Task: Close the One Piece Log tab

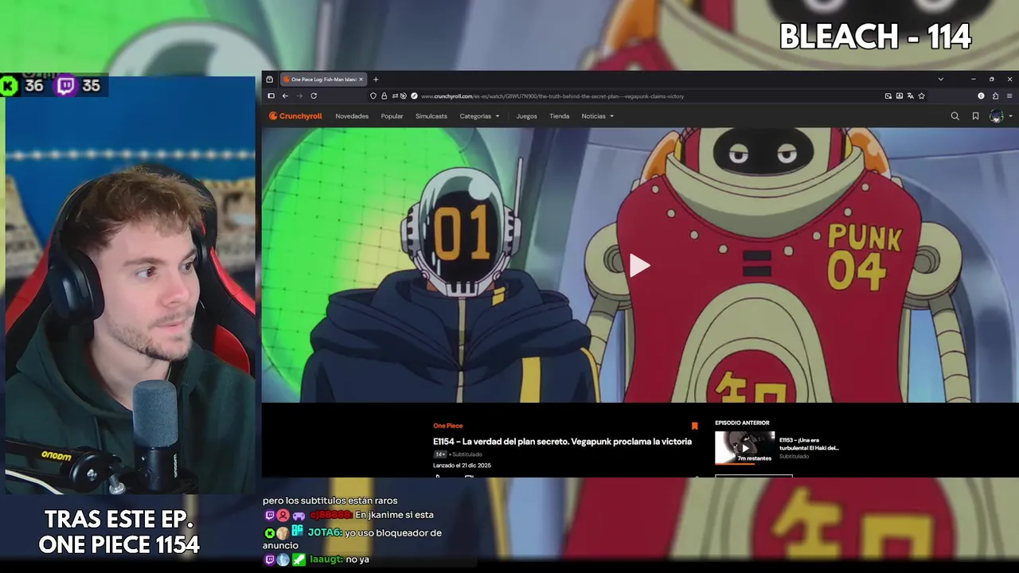Action: tap(361, 80)
